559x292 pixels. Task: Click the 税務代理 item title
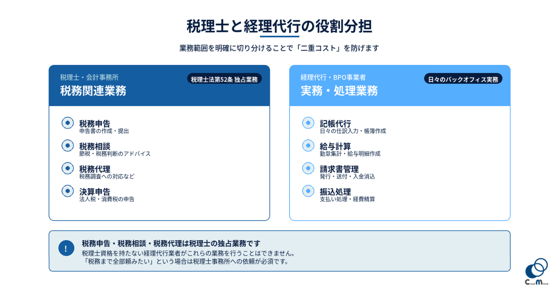point(95,168)
